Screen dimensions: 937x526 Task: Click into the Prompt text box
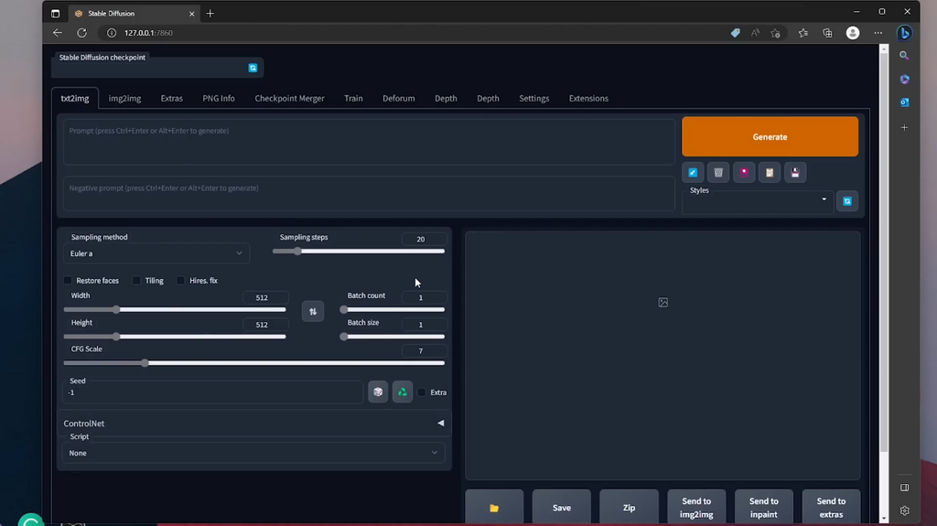click(369, 143)
